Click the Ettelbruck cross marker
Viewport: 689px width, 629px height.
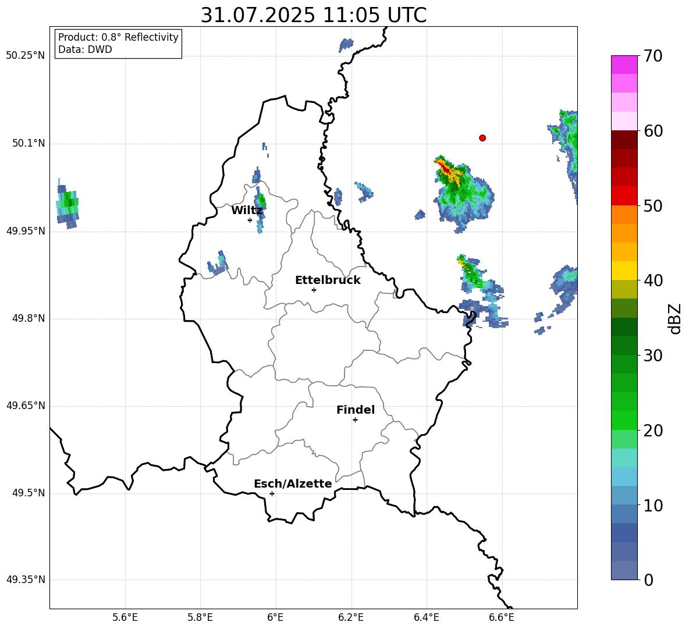pyautogui.click(x=314, y=290)
